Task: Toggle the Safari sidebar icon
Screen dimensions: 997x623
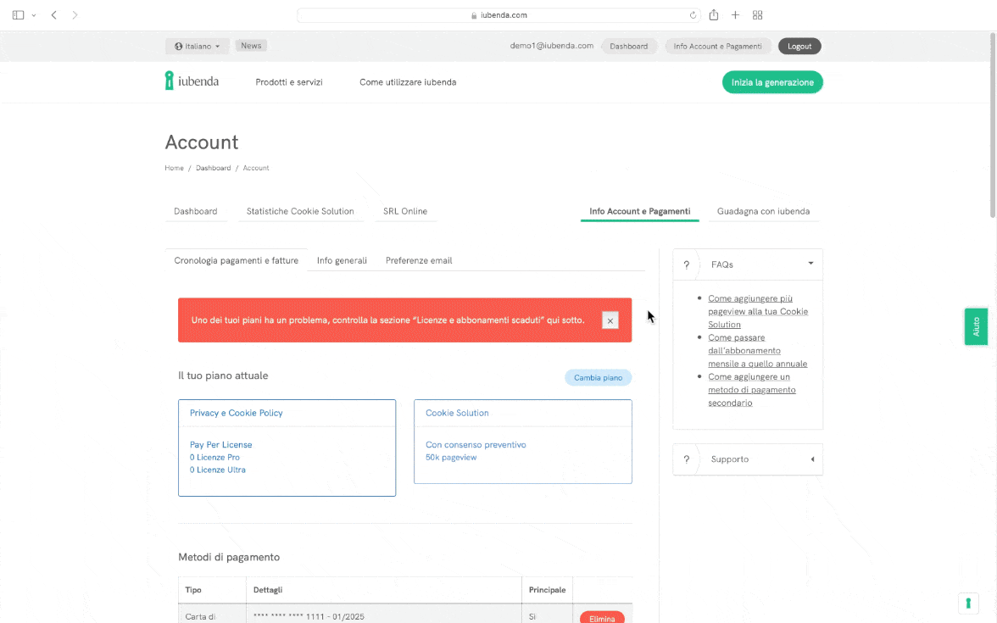Action: click(19, 15)
